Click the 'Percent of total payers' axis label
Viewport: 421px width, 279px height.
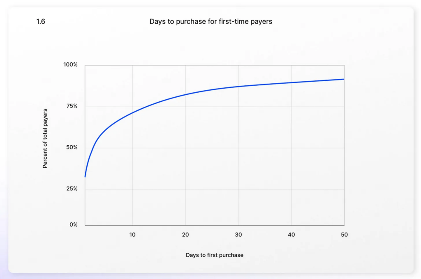pyautogui.click(x=45, y=138)
